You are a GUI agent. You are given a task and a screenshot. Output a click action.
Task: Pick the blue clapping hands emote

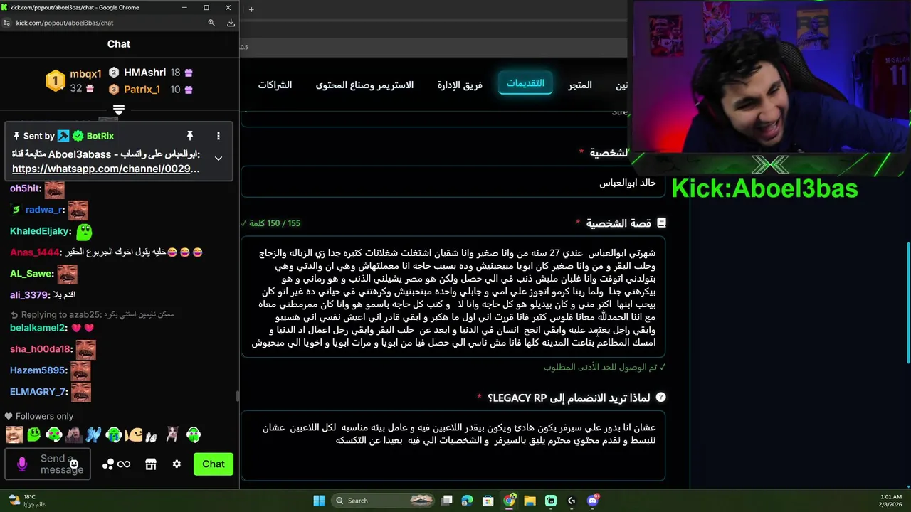point(93,434)
